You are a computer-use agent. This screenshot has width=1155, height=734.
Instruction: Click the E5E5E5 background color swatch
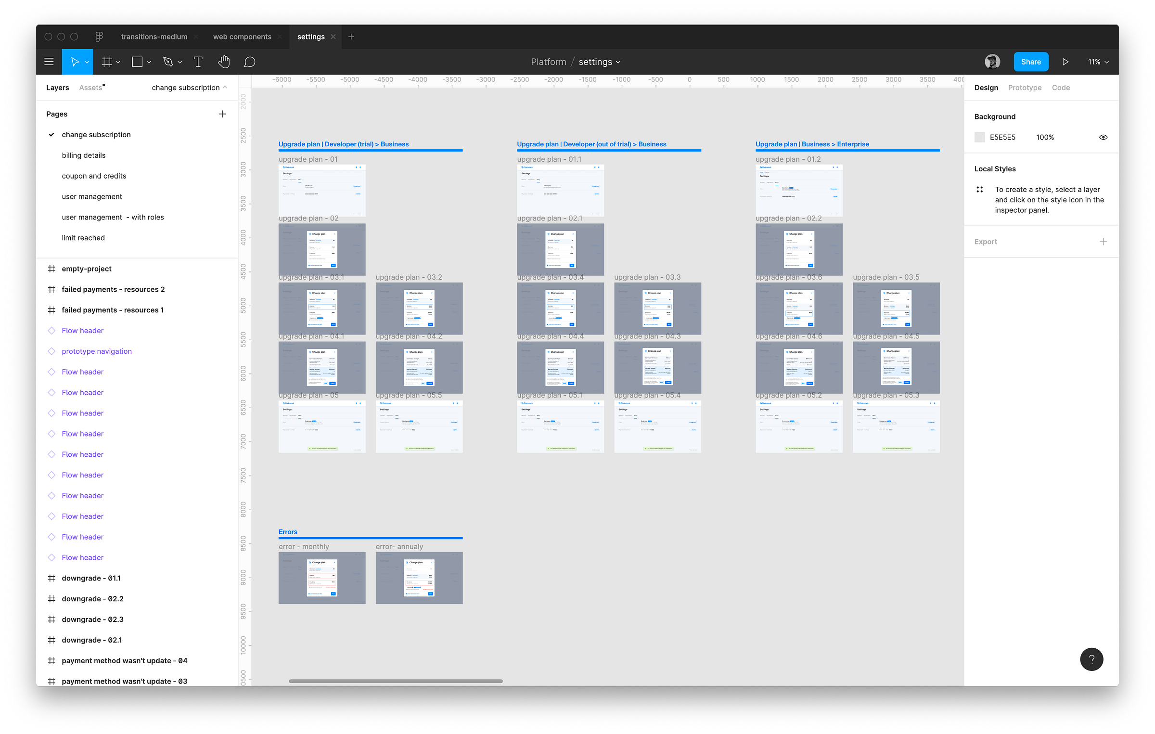coord(979,137)
